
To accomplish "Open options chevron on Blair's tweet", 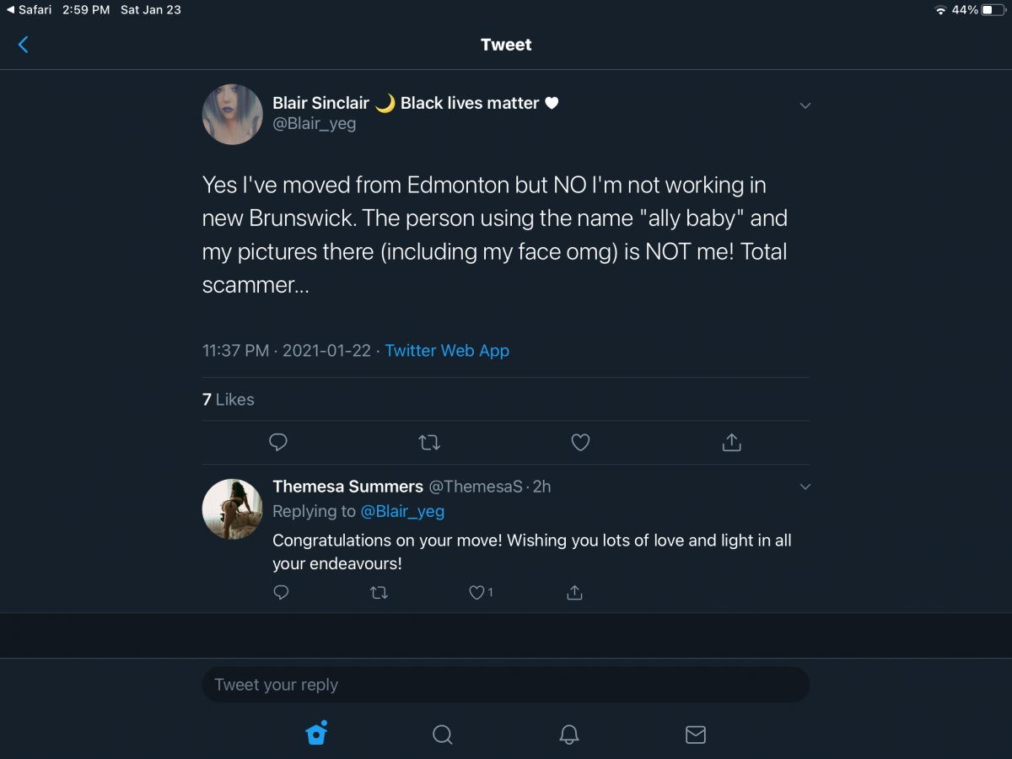I will click(x=805, y=105).
